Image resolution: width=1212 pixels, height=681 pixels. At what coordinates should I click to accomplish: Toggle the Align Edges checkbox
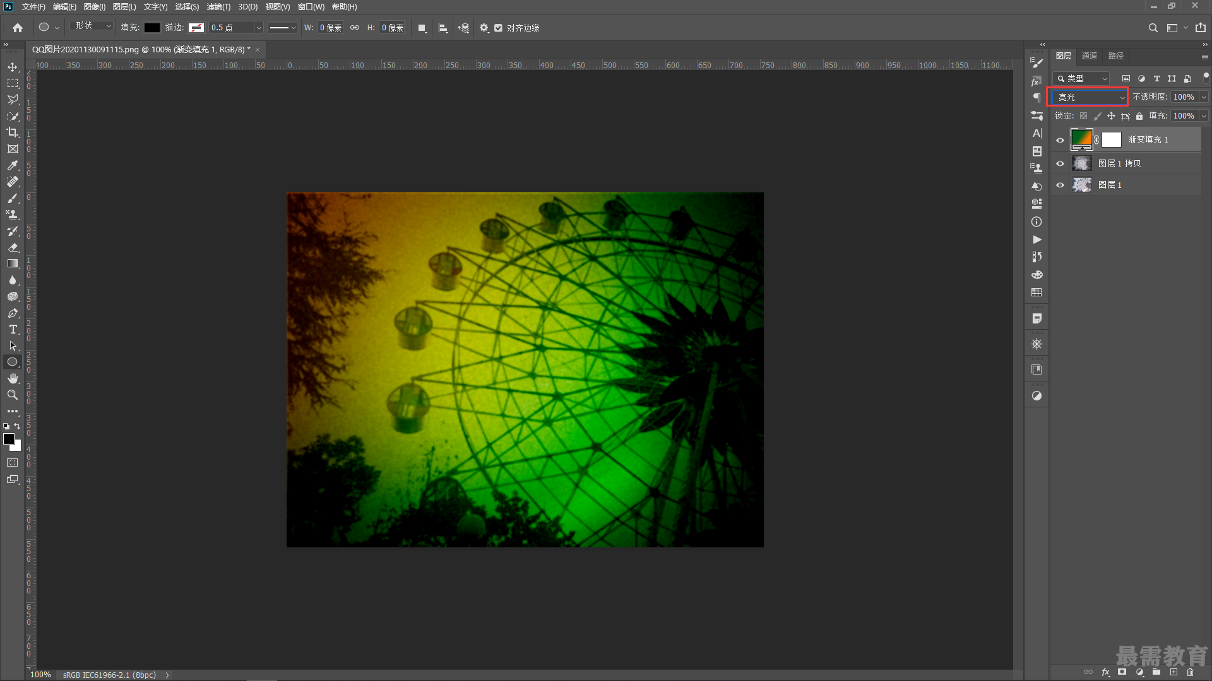coord(499,28)
